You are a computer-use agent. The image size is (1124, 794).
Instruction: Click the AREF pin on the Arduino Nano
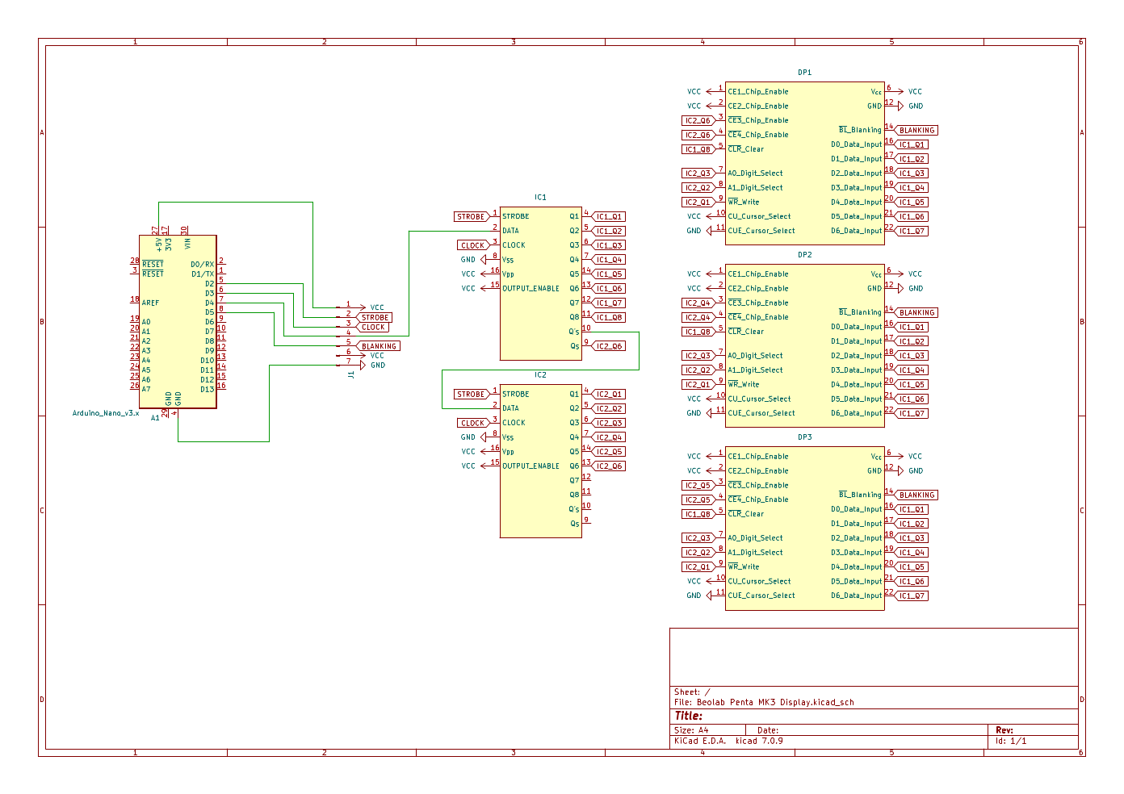tap(151, 303)
